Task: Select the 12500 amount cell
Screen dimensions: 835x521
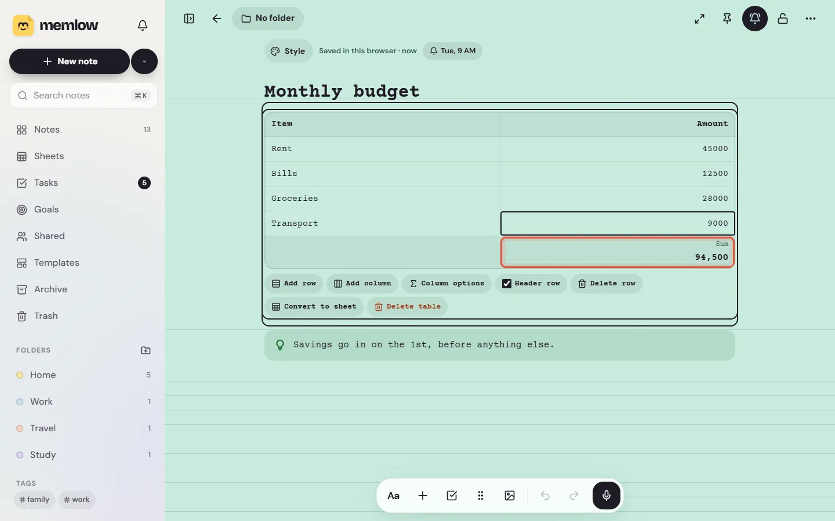Action: coord(618,174)
